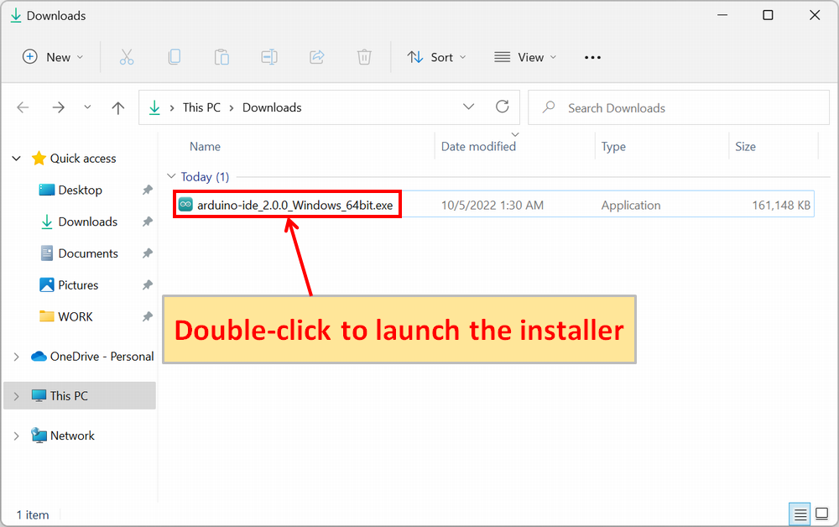Select OneDrive - Personal in sidebar
This screenshot has height=527, width=839.
pyautogui.click(x=102, y=357)
